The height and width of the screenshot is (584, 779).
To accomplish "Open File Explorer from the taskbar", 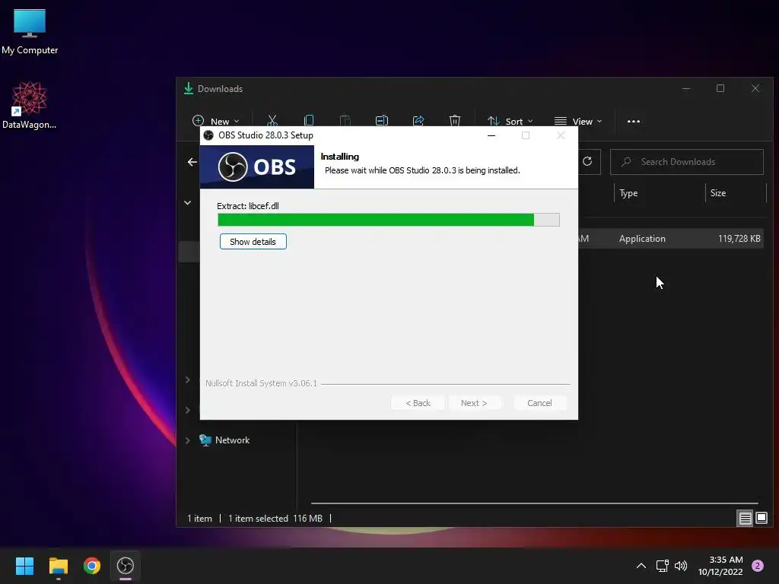I will pos(58,566).
